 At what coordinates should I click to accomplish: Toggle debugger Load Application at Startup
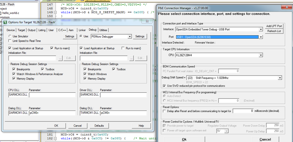point(81,48)
